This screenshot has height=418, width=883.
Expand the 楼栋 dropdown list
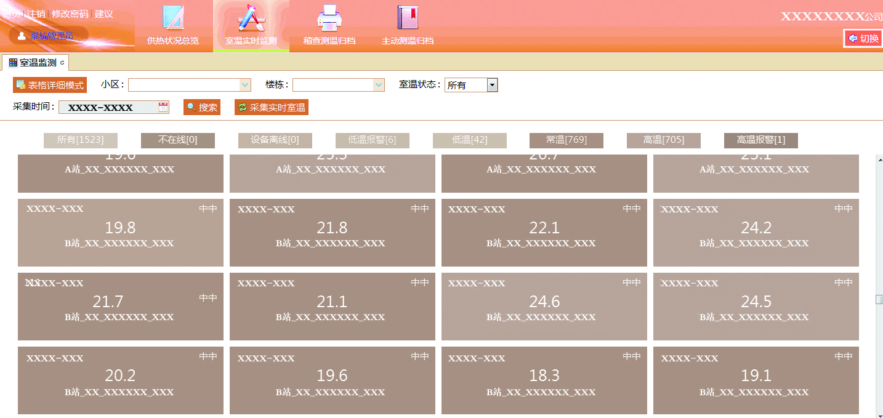tap(379, 85)
